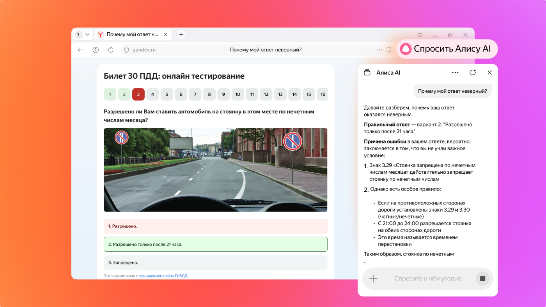546x307 pixels.
Task: Open address bar three-dots options
Action: coord(379,50)
